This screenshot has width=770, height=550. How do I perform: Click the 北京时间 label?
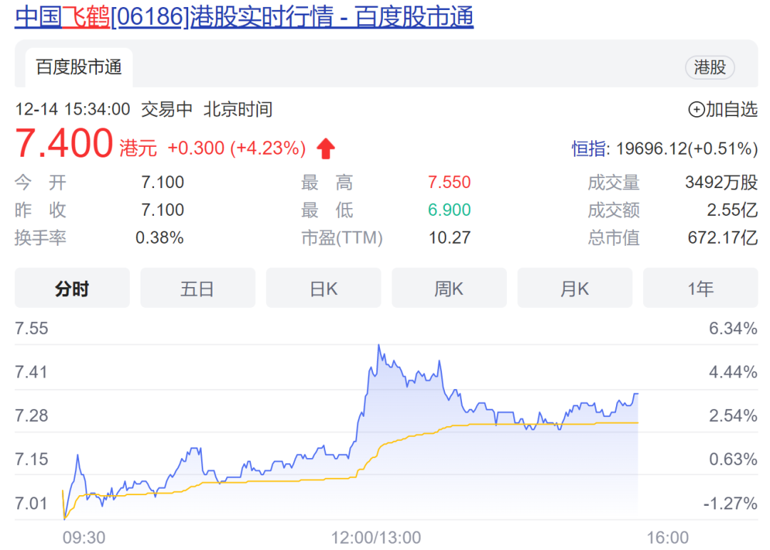237,109
